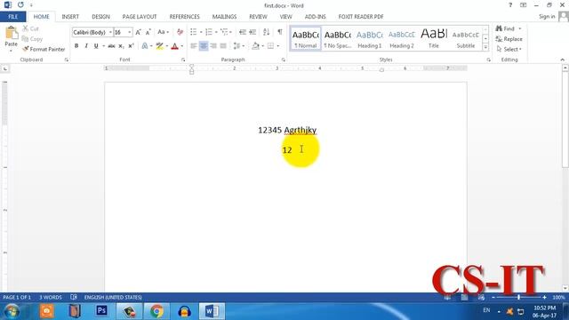The image size is (569, 320).
Task: Toggle Italic formatting
Action: tap(86, 46)
